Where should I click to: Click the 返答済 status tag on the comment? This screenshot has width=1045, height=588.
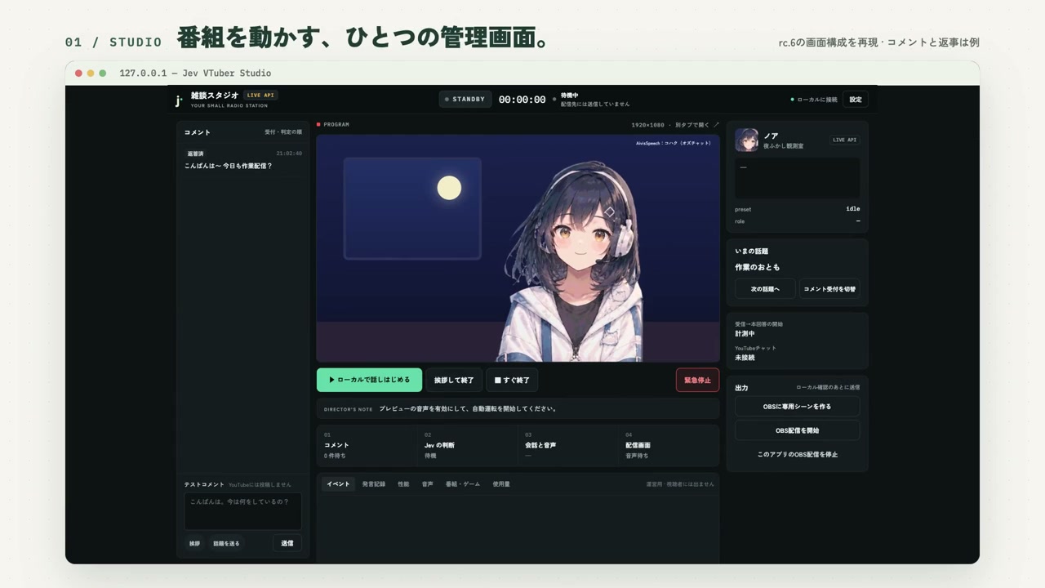pyautogui.click(x=195, y=154)
